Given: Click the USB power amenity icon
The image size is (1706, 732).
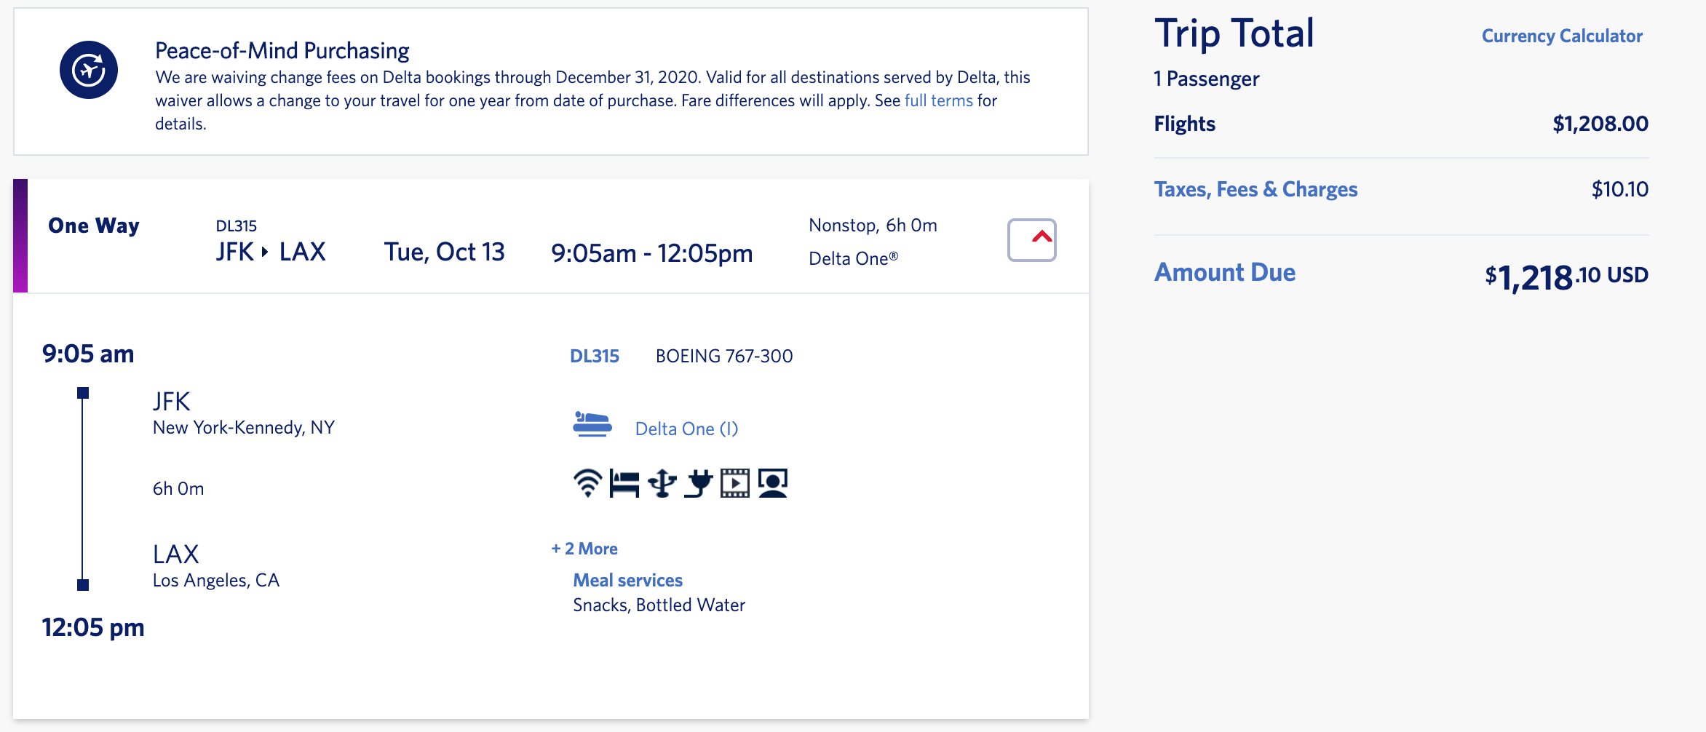Looking at the screenshot, I should coord(662,483).
